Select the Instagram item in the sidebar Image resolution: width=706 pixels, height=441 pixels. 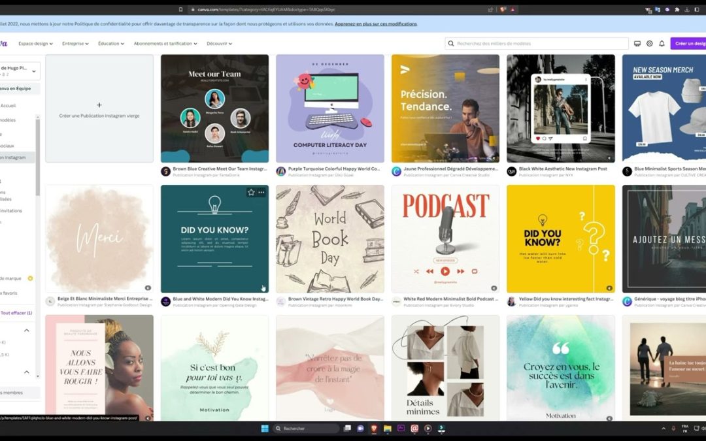[x=17, y=157]
